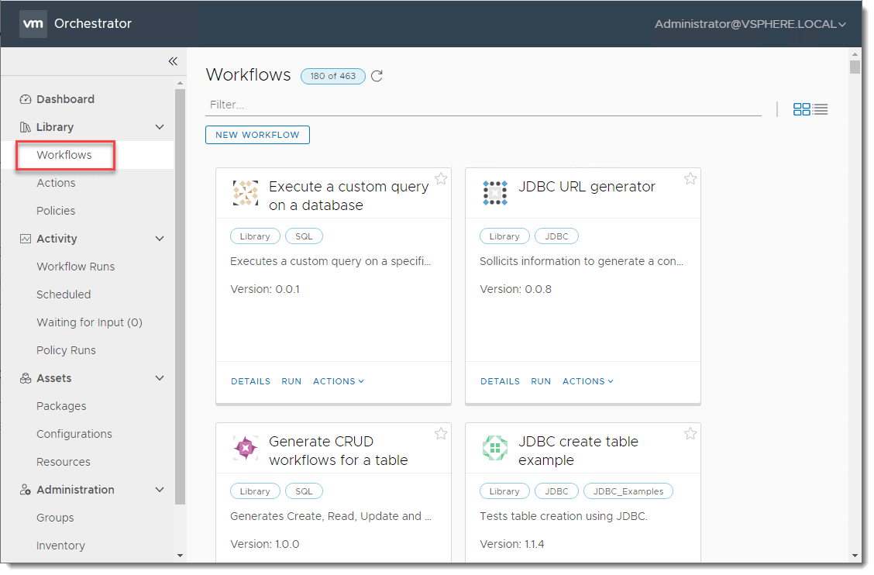Screen dimensions: 874x575
Task: Open Actions dropdown on JDBC URL generator
Action: [x=587, y=381]
